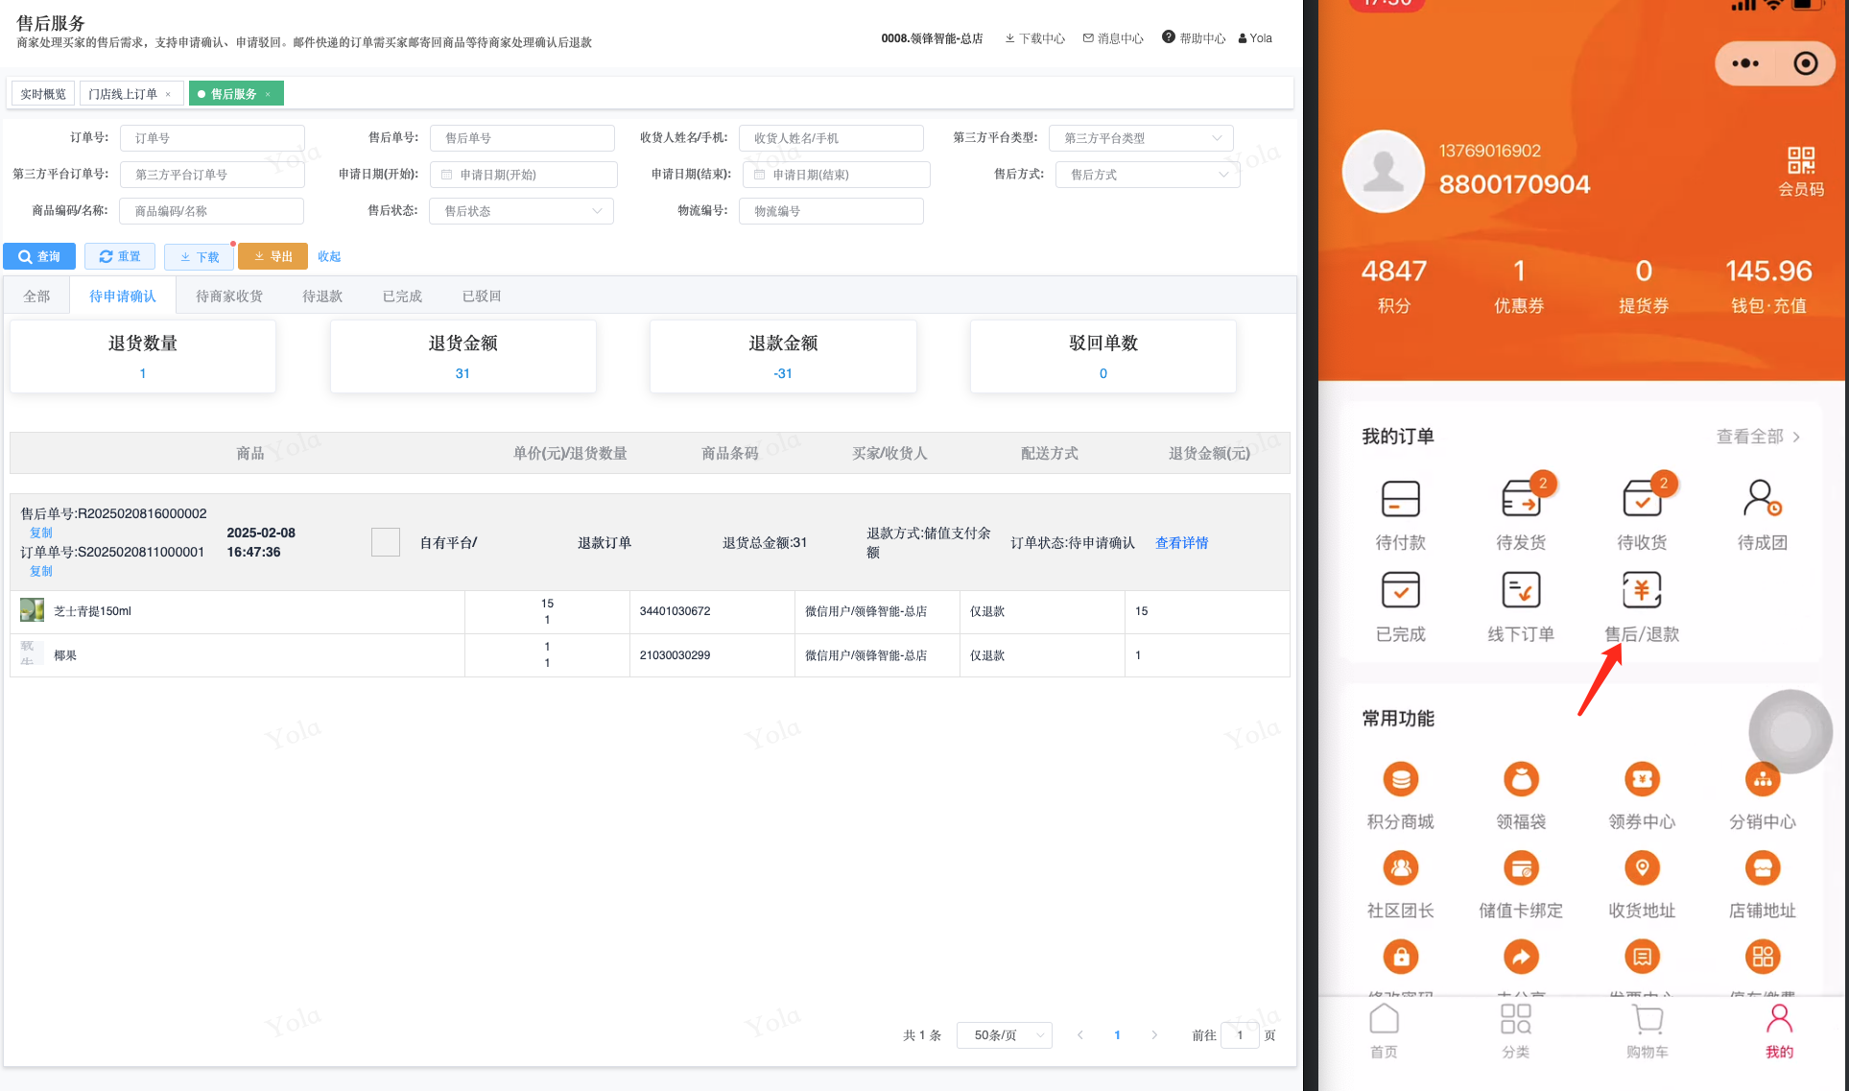Screen dimensions: 1849x1091
Task: Open the 查看详情 details link
Action: pyautogui.click(x=1181, y=543)
